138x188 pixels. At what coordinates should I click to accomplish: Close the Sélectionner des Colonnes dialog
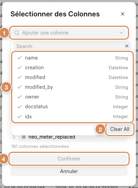point(123,14)
